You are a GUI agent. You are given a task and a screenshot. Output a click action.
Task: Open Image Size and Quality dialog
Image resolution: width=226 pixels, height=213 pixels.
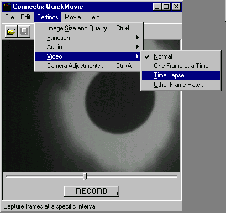pos(89,28)
